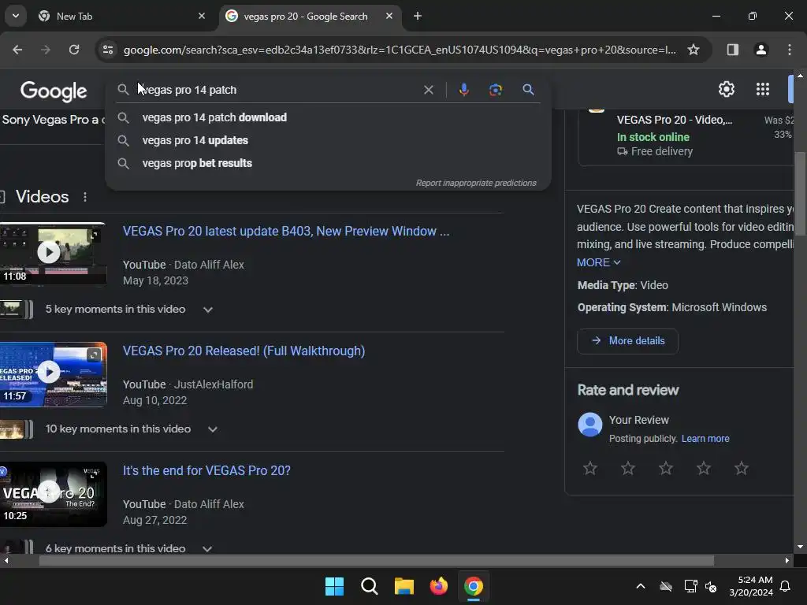Open the tab search dropdown arrow
The image size is (807, 605).
[16, 16]
